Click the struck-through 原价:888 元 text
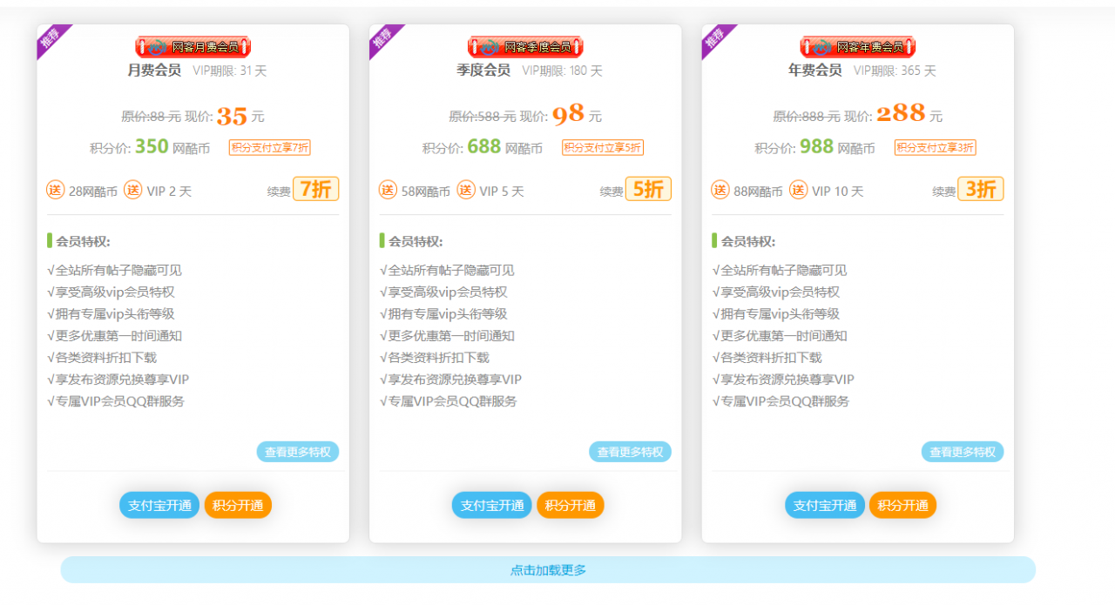Screen dimensions: 1115x605 (x=807, y=116)
